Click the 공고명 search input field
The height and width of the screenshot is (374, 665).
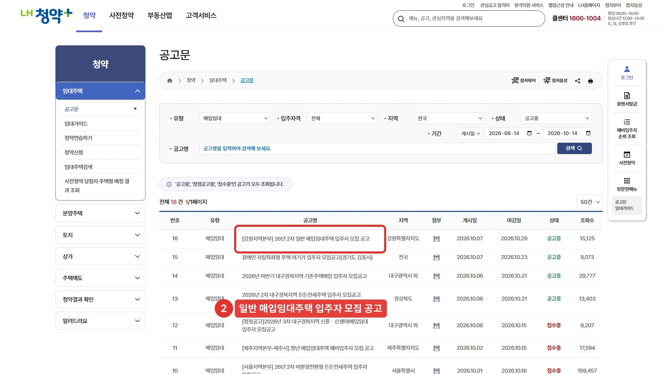tap(378, 149)
